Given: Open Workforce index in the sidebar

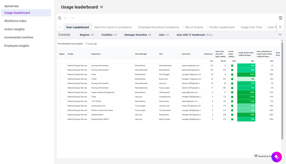Looking at the screenshot, I should coord(15,21).
